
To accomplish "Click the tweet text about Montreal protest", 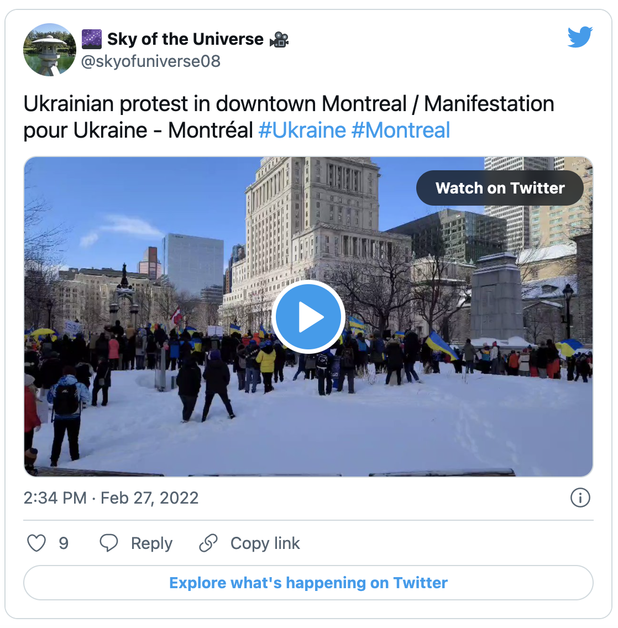I will coord(289,117).
